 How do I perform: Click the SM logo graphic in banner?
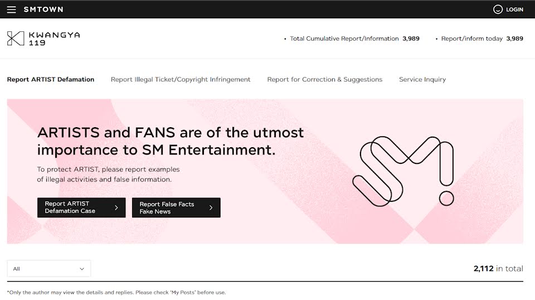point(403,171)
